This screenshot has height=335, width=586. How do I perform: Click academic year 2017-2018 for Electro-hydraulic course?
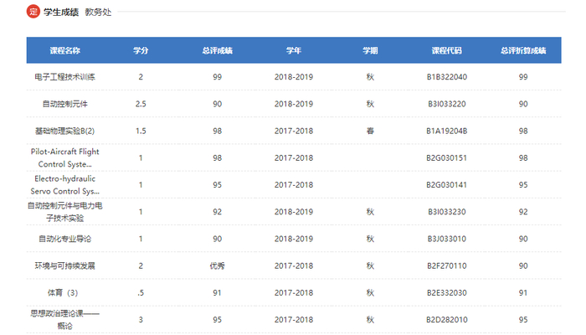294,185
